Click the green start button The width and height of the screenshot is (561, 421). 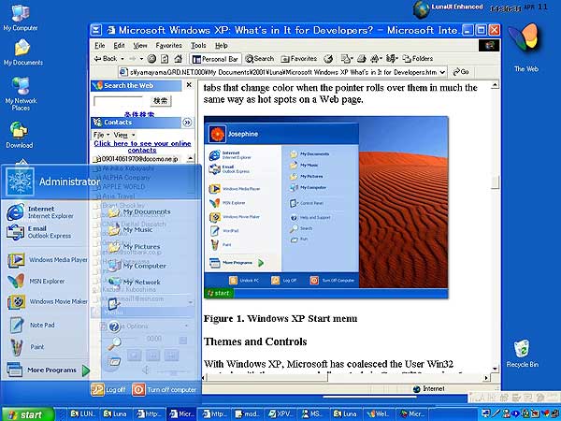point(27,414)
